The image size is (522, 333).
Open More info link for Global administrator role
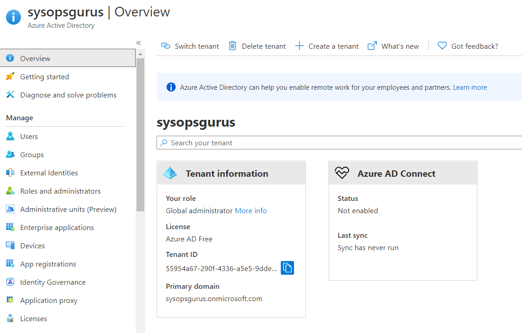[251, 210]
